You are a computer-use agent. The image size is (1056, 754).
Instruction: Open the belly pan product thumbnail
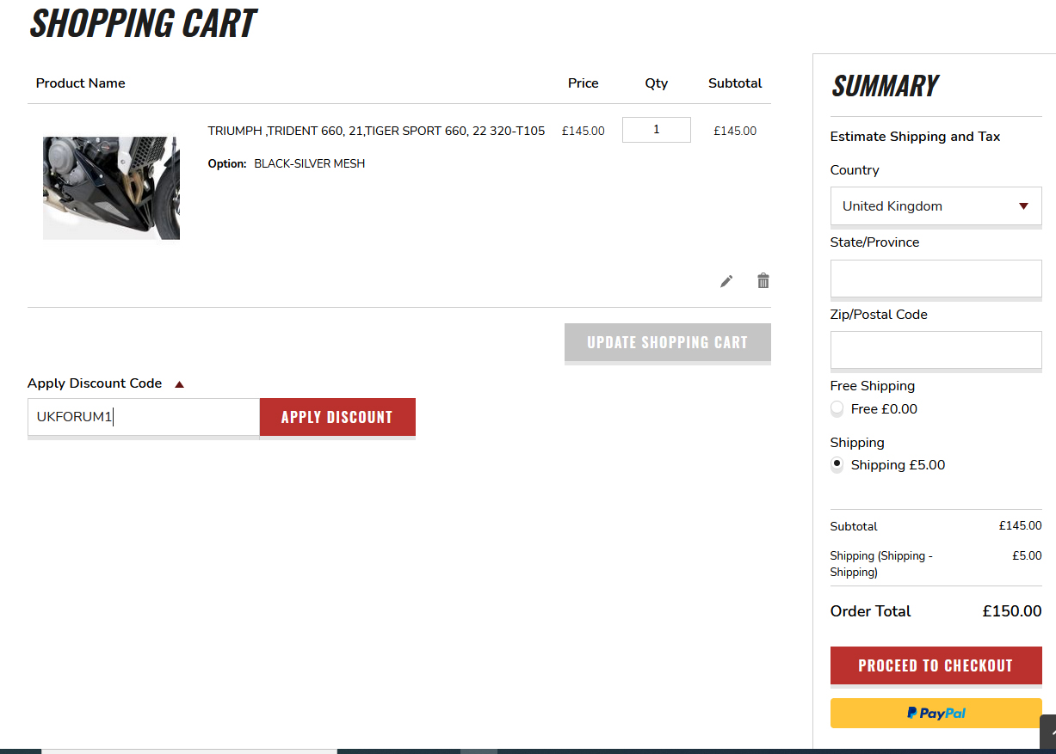coord(111,187)
